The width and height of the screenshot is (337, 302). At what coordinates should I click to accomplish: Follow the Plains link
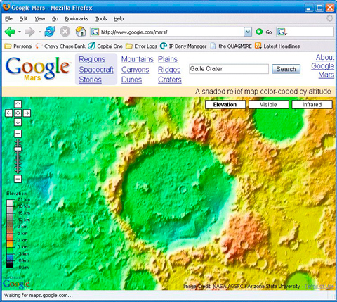(168, 59)
